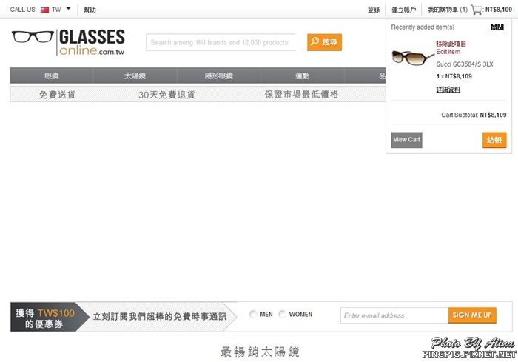Viewport: 518px width, 362px height.
Task: Click the 最暢銷太陽鏡 heading
Action: (260, 352)
